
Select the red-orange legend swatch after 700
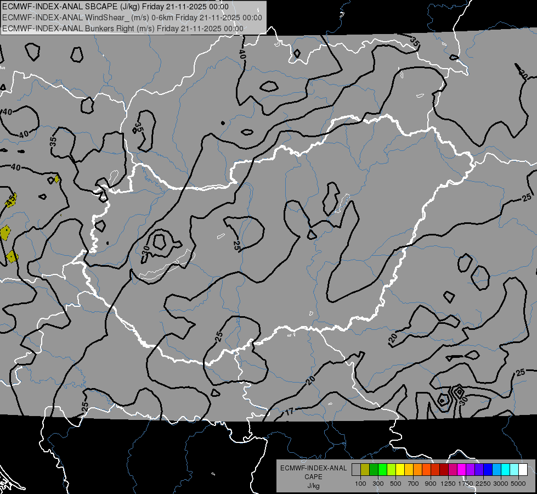(x=427, y=470)
